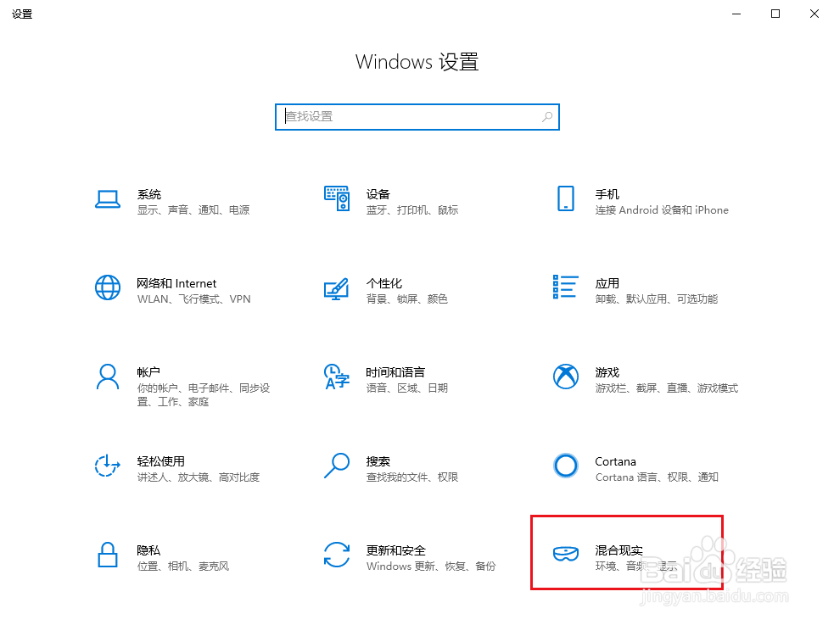Open the 手机 phone icon
This screenshot has width=834, height=625.
(565, 198)
